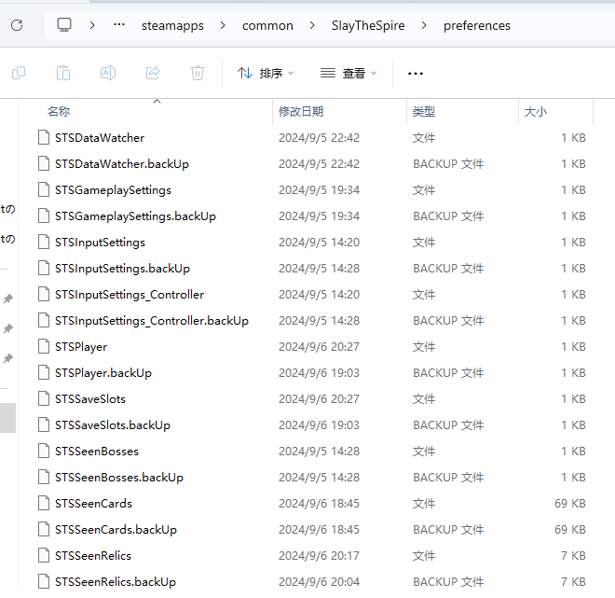The image size is (615, 598).
Task: Click the 2024/9/6 19:03 date of STSSaveSlots.backUp
Action: (319, 425)
